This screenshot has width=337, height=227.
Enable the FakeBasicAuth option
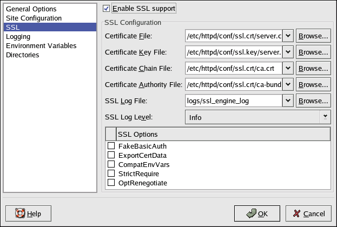pos(111,146)
